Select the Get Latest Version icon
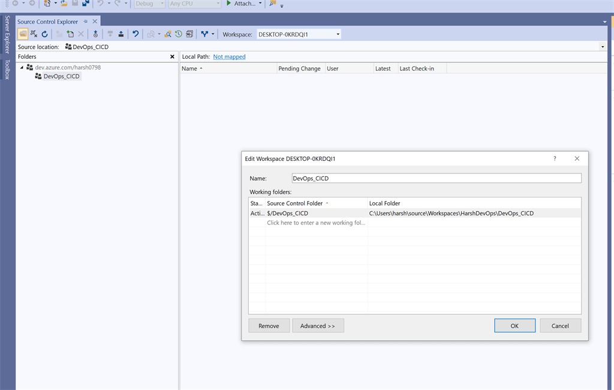The height and width of the screenshot is (390, 614). tap(95, 34)
